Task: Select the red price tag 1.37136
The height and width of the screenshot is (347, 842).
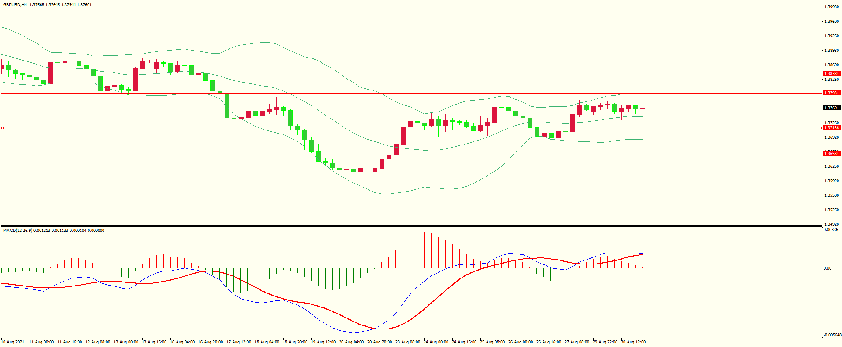Action: tap(831, 128)
